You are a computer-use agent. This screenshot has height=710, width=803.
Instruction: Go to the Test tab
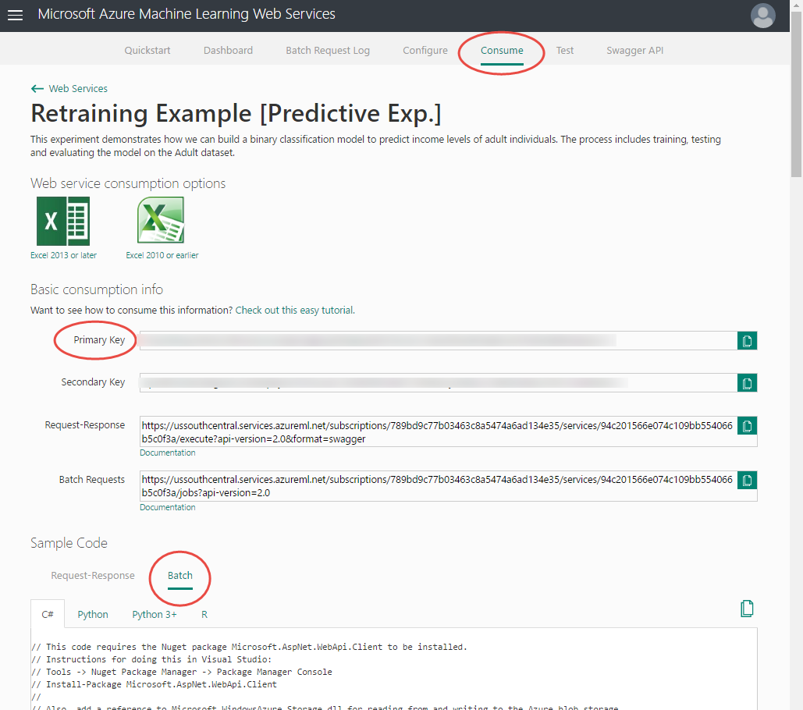565,50
